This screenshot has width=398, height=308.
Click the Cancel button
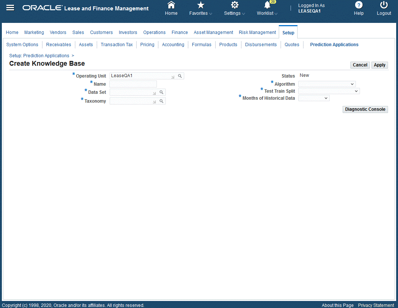point(360,65)
